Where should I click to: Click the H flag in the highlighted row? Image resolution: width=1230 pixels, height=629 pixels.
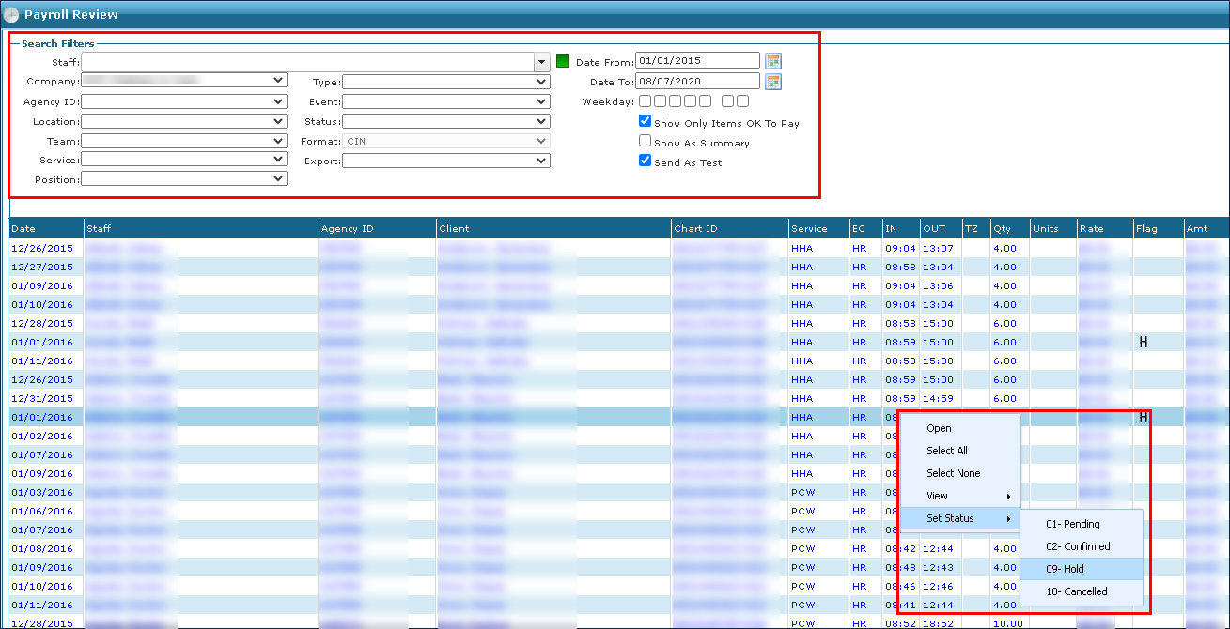point(1143,417)
